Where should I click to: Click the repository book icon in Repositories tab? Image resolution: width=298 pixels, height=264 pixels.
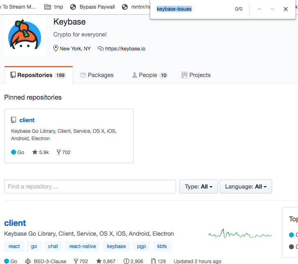click(x=13, y=75)
